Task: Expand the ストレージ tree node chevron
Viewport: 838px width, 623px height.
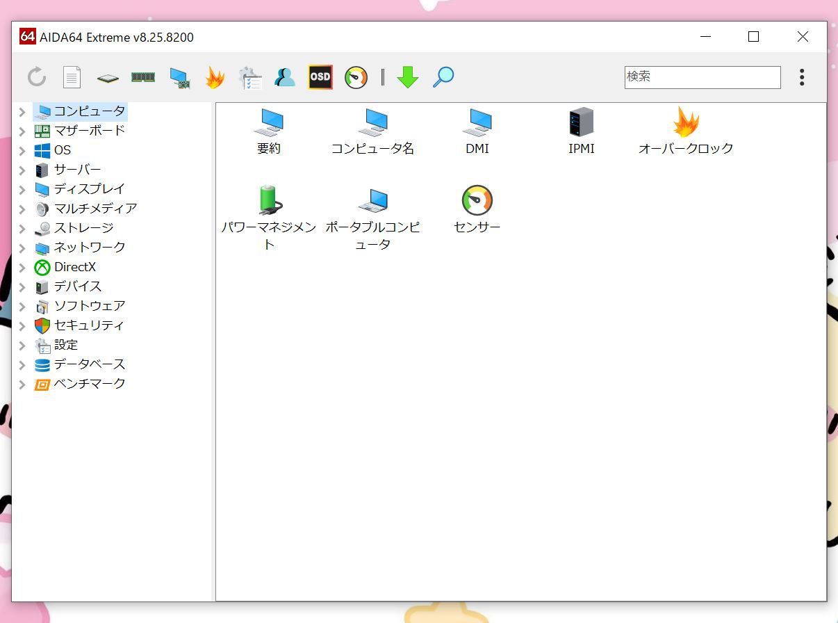Action: click(22, 228)
